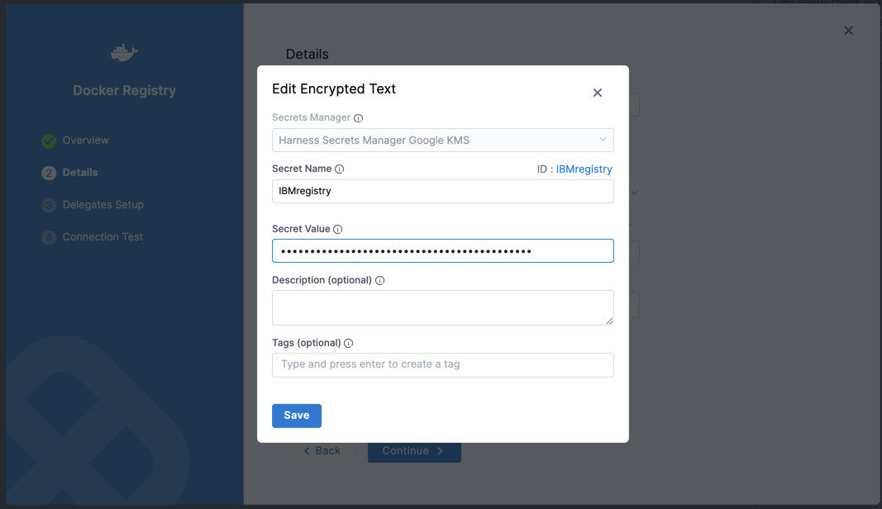The image size is (882, 509).
Task: Select the Delegates Setup step
Action: pos(103,205)
